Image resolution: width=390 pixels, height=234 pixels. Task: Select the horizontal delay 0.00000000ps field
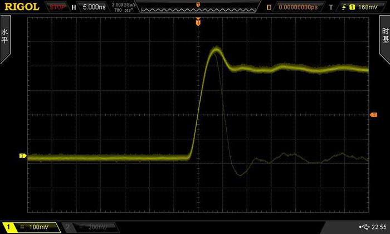coord(298,8)
